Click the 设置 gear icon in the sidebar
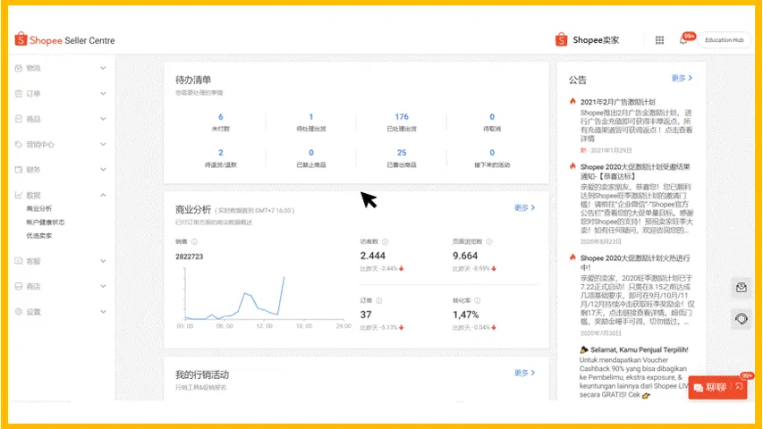This screenshot has width=763, height=429. point(19,312)
